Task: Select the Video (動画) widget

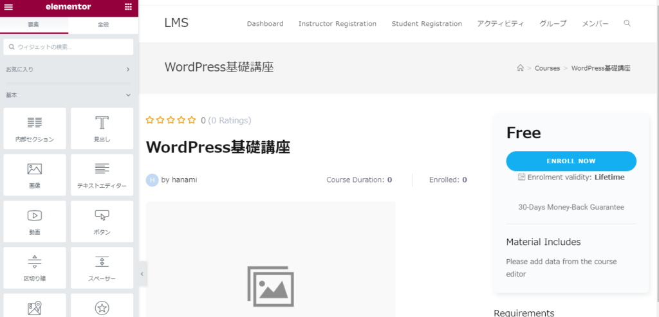Action: pos(35,221)
